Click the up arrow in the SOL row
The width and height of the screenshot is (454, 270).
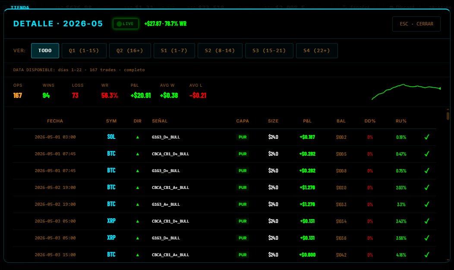[x=138, y=137]
